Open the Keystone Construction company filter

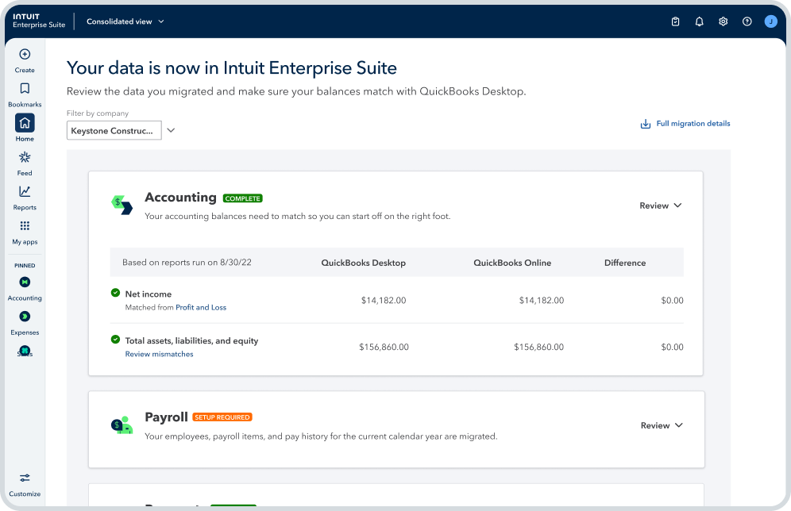[x=114, y=130]
